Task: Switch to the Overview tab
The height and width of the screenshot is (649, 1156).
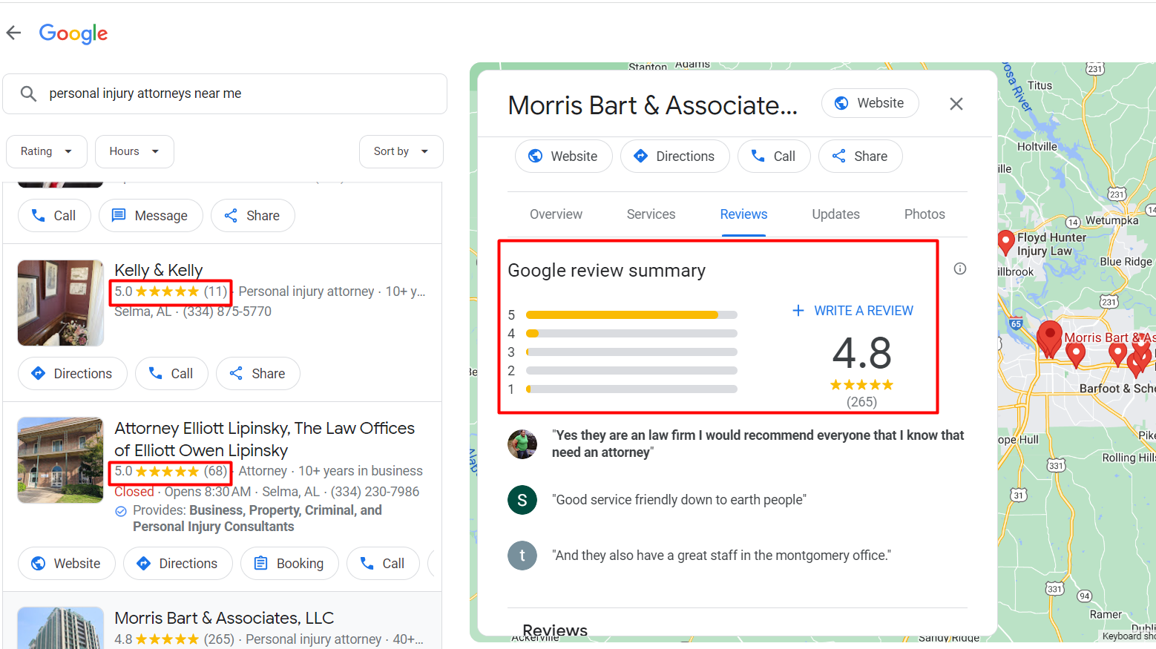Action: 556,214
